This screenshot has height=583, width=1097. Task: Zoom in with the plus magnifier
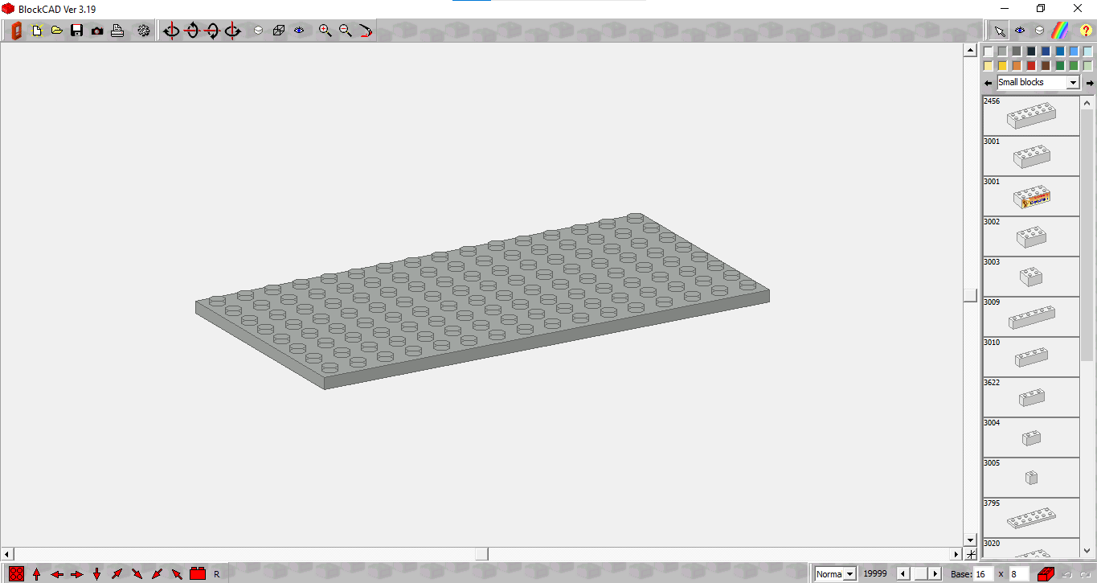pyautogui.click(x=325, y=31)
